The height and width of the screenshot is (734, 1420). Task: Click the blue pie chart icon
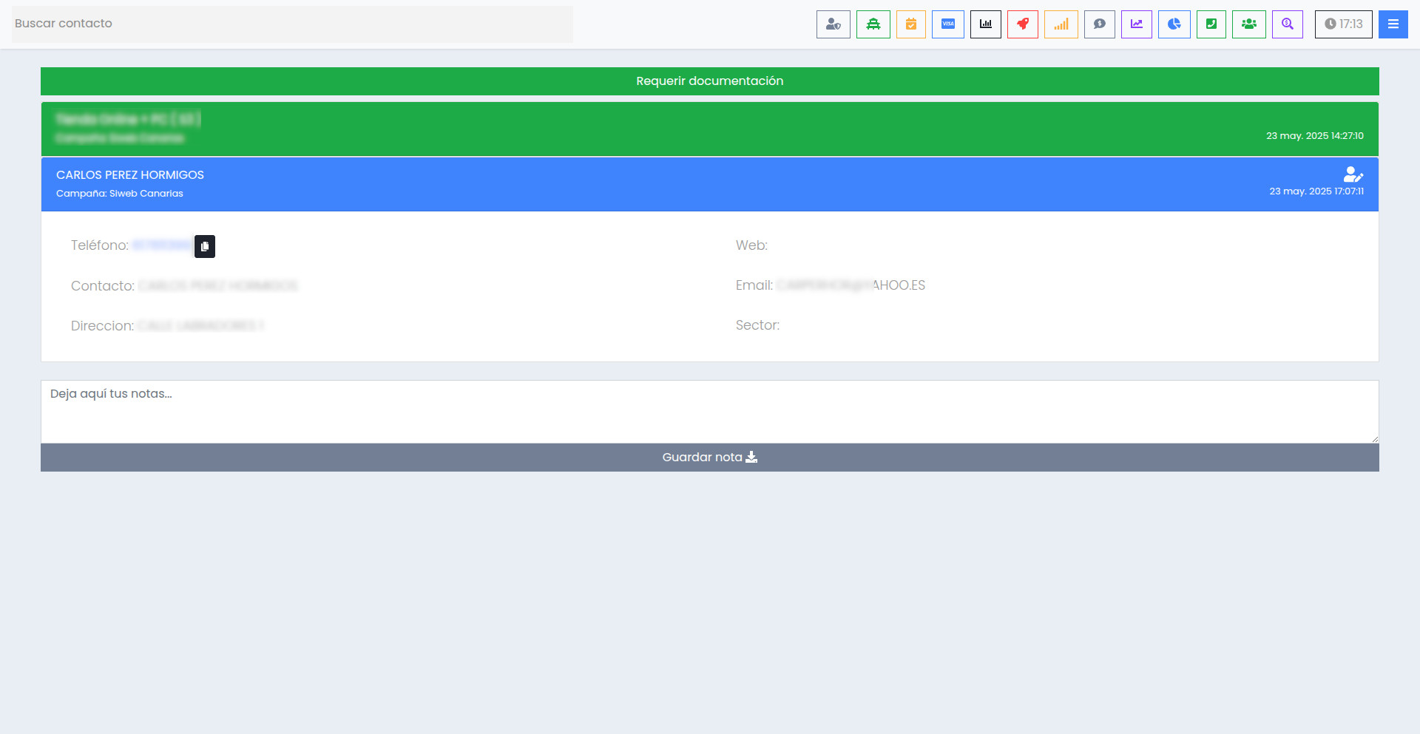[1174, 24]
